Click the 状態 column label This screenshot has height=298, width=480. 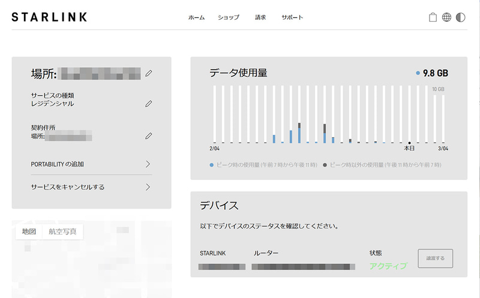[x=376, y=253]
